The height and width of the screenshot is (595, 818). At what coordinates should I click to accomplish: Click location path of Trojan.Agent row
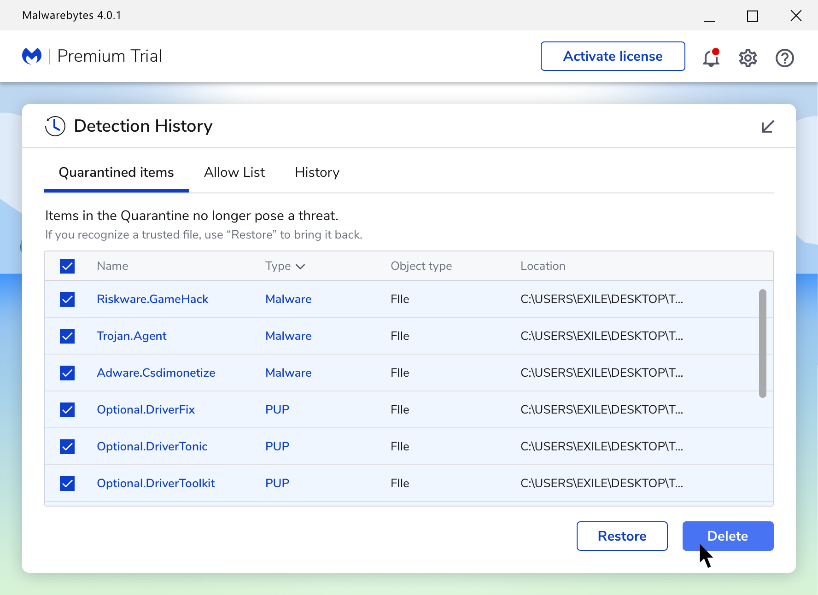tap(602, 336)
